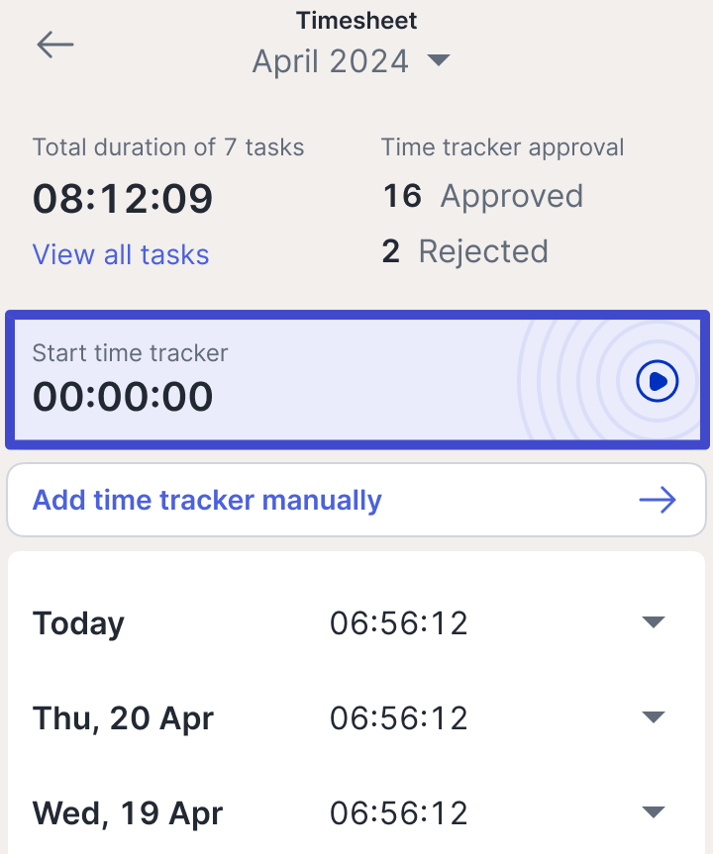Click the 08:12:09 total duration
Screen dimensions: 713x854
click(x=123, y=199)
